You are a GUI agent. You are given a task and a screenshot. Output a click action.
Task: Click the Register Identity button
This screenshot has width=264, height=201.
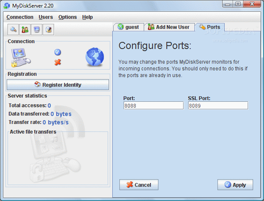(58, 85)
